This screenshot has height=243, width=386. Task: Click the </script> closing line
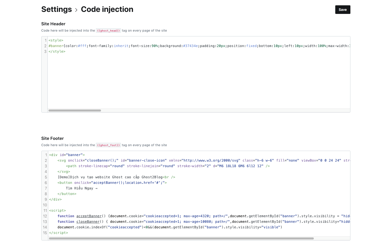[x=59, y=233]
